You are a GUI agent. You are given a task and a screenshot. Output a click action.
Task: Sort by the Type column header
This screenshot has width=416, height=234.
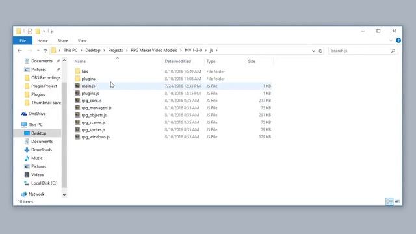[211, 61]
